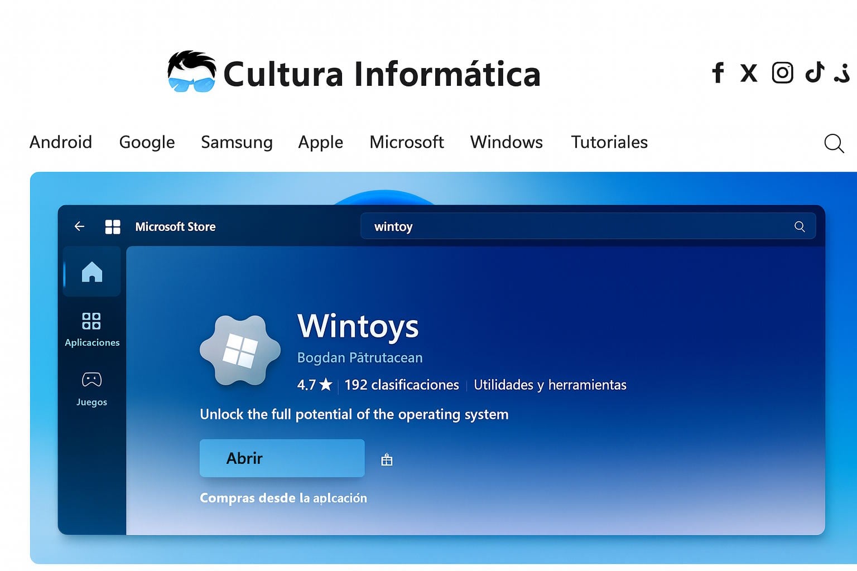857x571 pixels.
Task: Open the Juegos gamepad icon
Action: click(x=92, y=380)
